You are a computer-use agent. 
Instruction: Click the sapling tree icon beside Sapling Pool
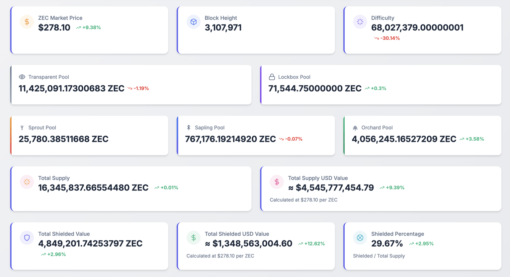click(x=189, y=127)
